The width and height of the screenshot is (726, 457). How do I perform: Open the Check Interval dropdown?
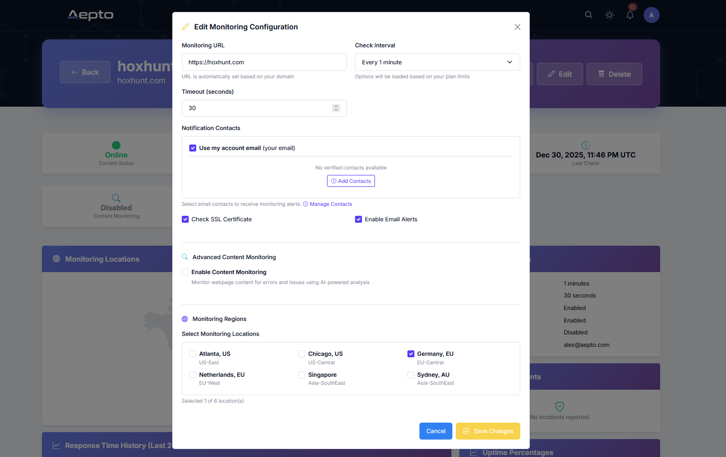pos(437,62)
